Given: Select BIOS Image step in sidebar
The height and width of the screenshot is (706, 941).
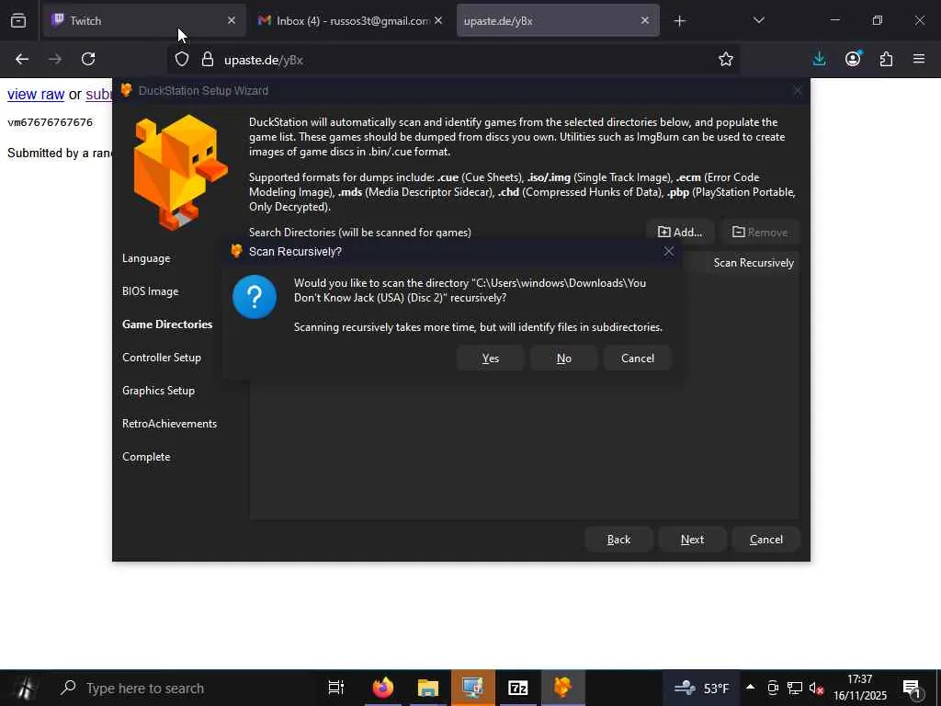Looking at the screenshot, I should 151,291.
